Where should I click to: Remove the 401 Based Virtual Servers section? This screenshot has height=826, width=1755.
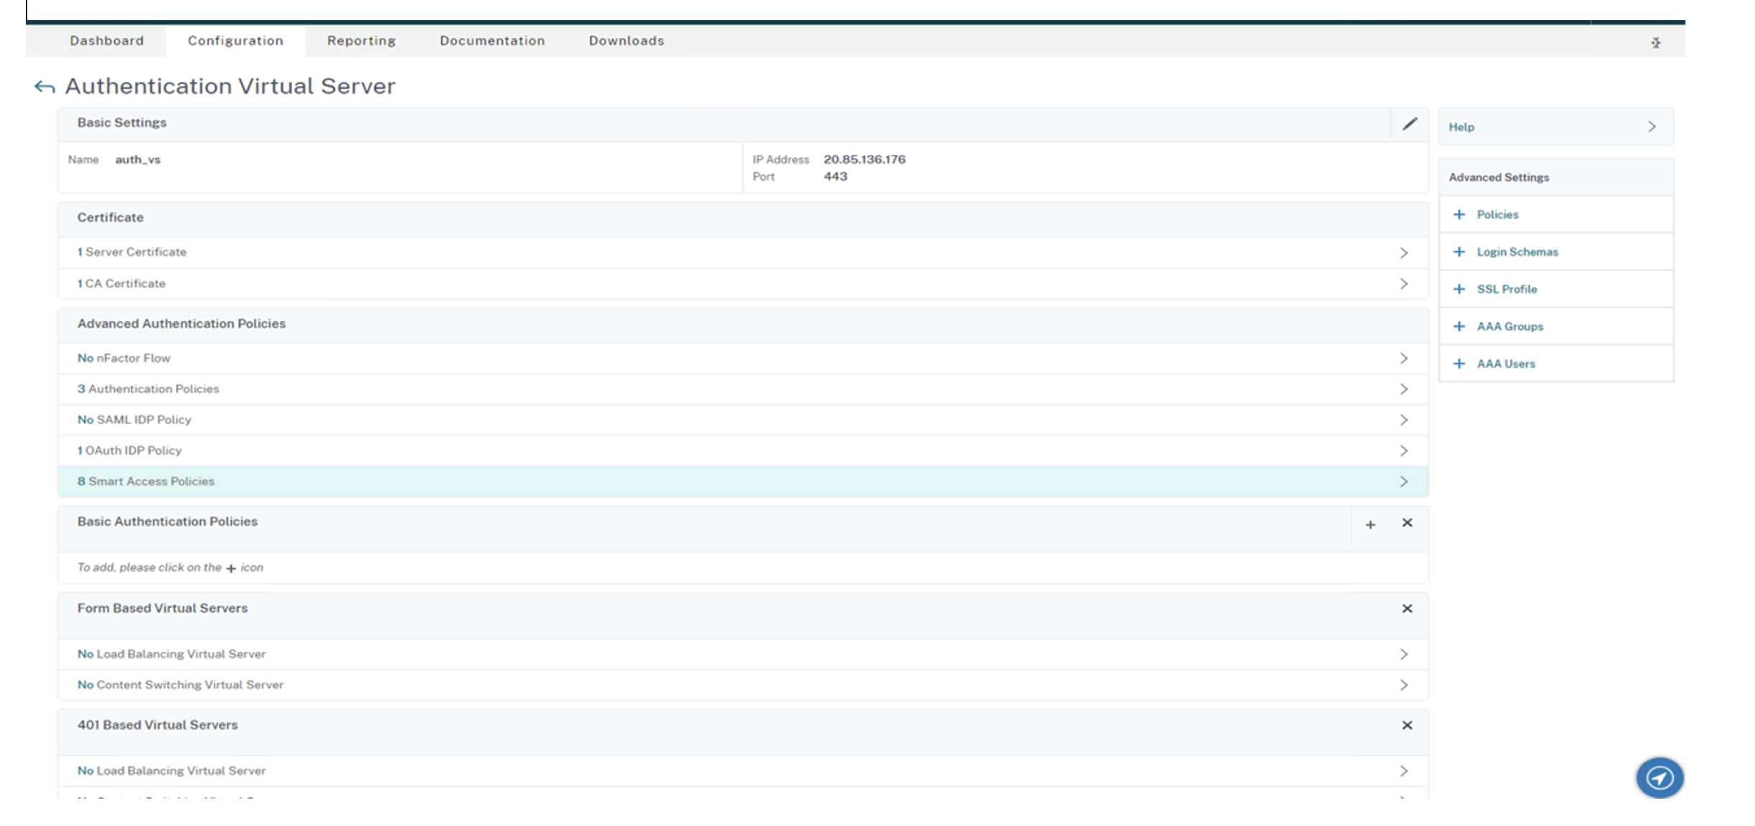[x=1407, y=725]
